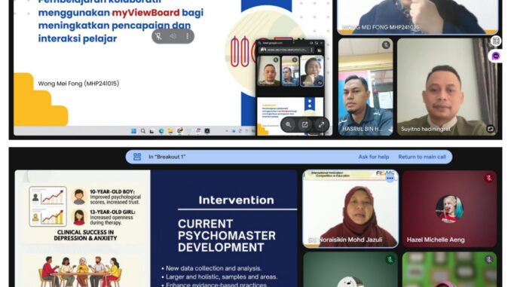The image size is (511, 287).
Task: Select Noraisikin Mohd Jazuli video tile
Action: click(x=350, y=209)
